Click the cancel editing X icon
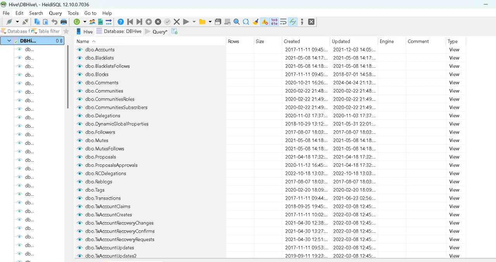The height and width of the screenshot is (262, 496). point(177,22)
